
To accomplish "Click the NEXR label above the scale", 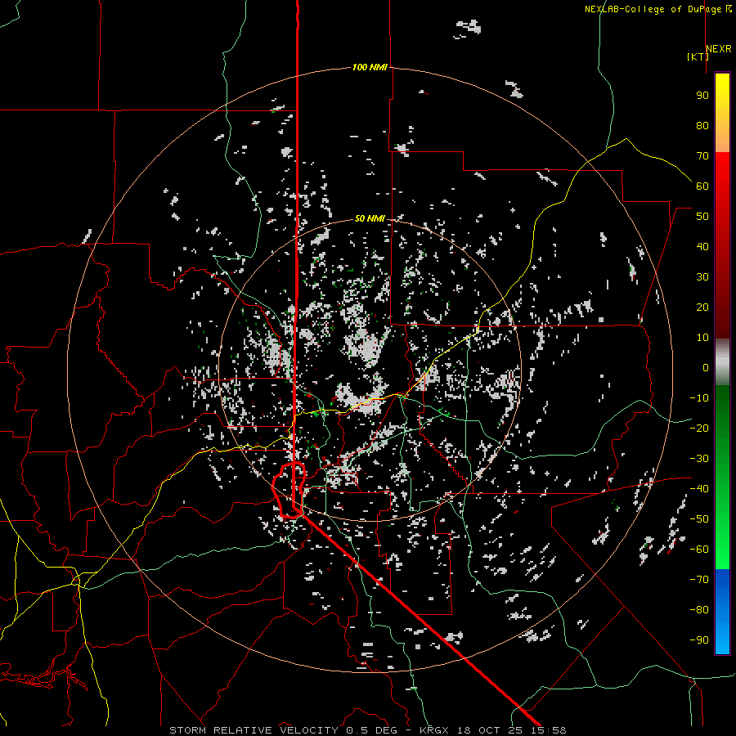I will click(x=719, y=49).
